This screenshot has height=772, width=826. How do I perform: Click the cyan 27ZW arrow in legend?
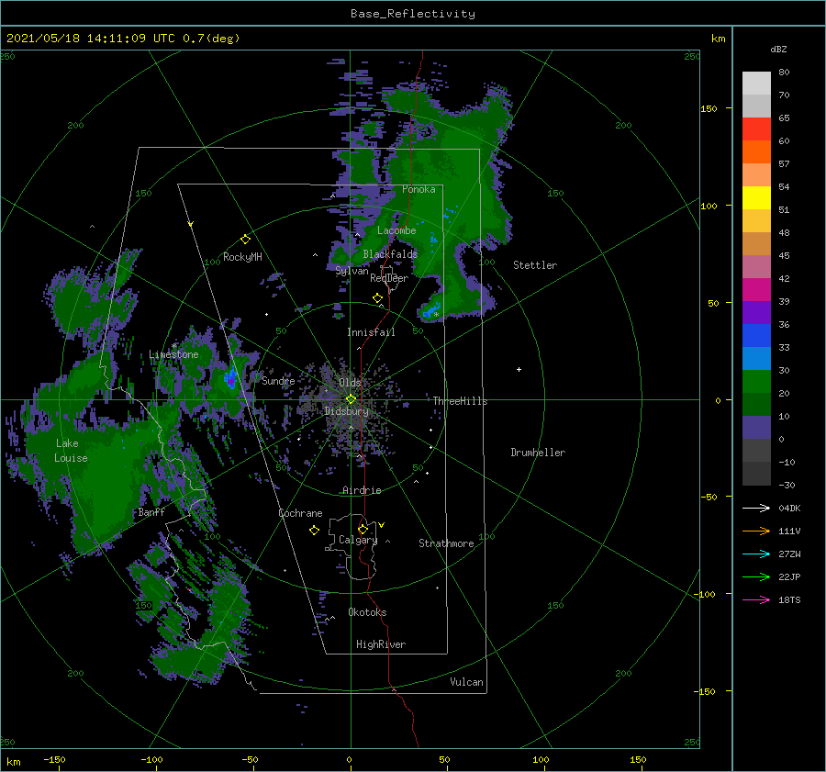tap(756, 554)
